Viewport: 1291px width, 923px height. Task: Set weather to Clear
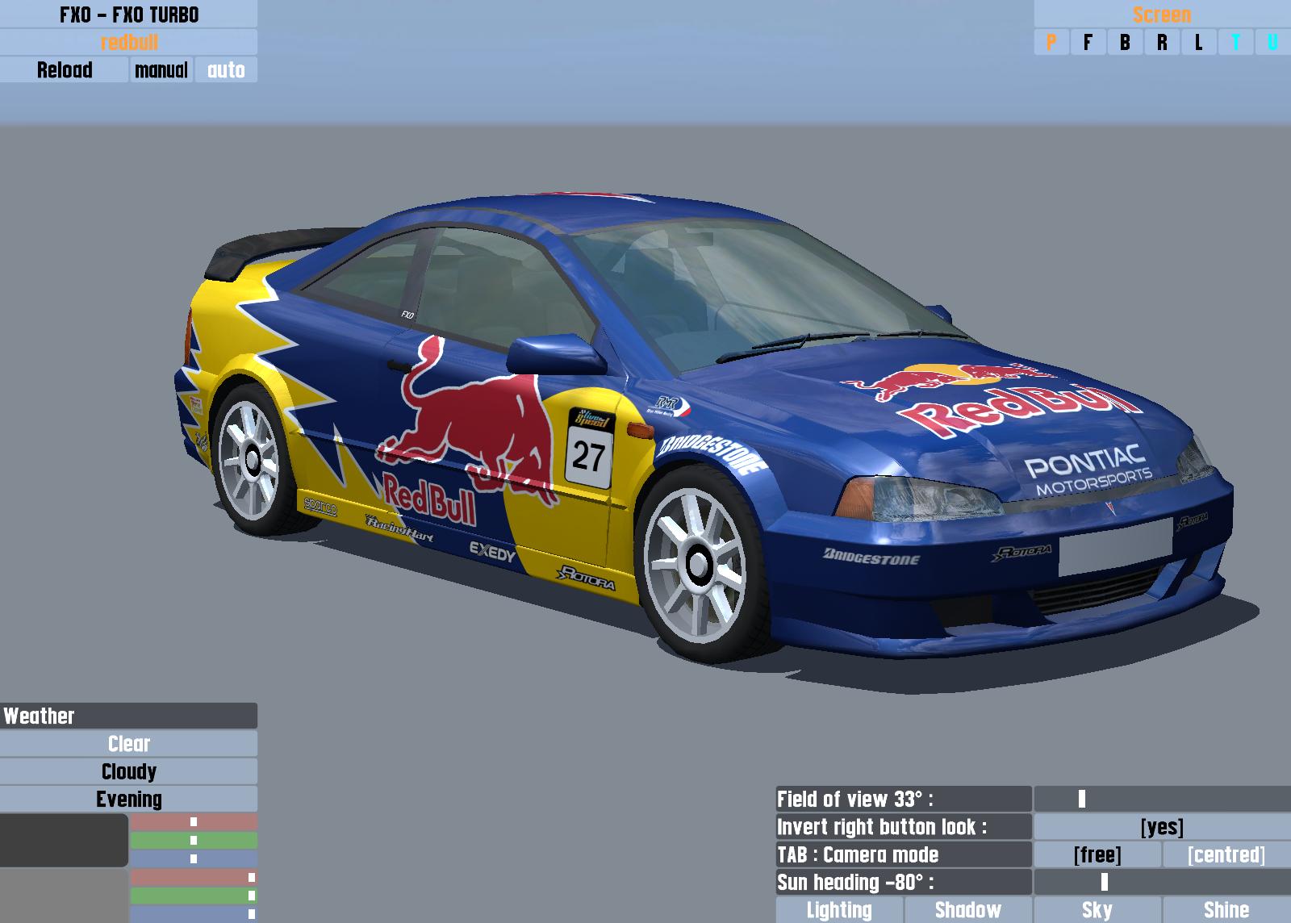129,743
